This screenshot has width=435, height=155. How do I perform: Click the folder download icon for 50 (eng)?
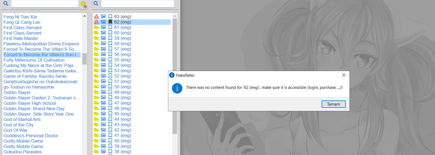click(96, 87)
